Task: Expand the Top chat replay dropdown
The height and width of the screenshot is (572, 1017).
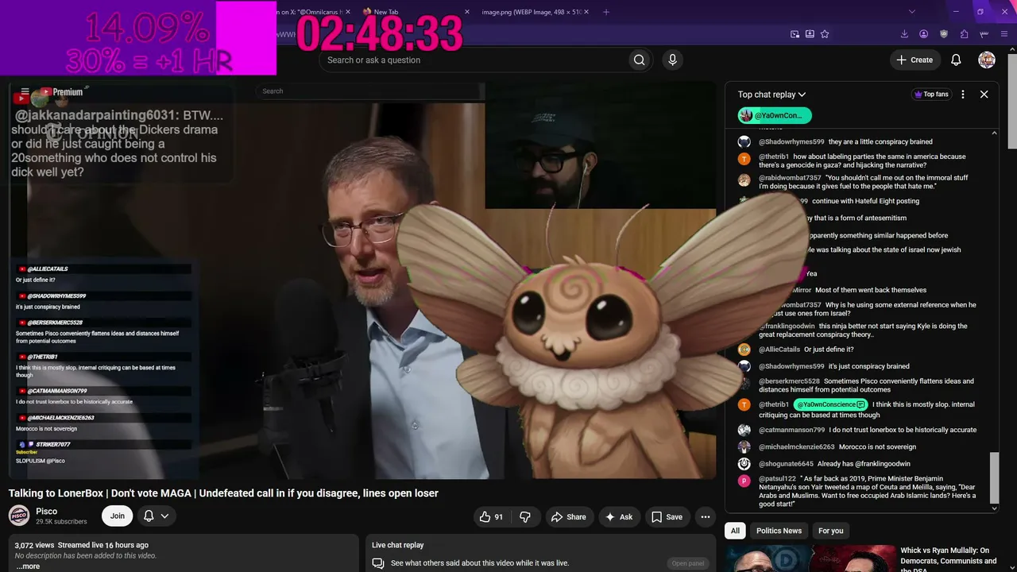Action: pos(771,95)
